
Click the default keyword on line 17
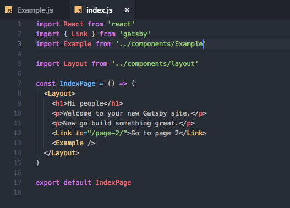pyautogui.click(x=78, y=183)
